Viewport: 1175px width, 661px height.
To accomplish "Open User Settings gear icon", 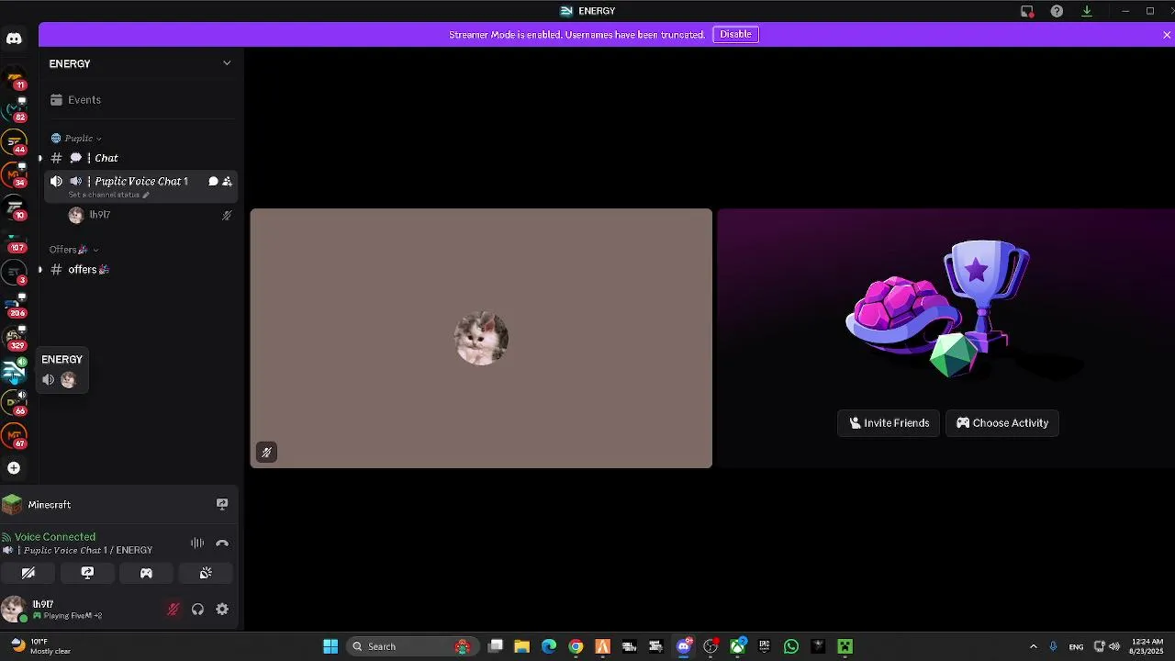I will tap(222, 610).
